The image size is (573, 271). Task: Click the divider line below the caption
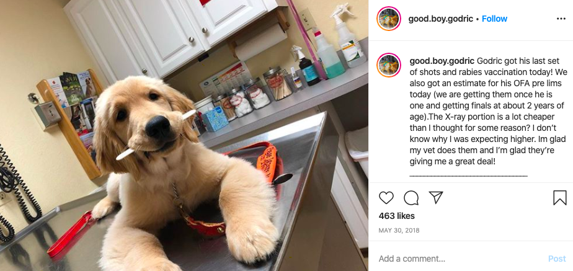pos(468,176)
